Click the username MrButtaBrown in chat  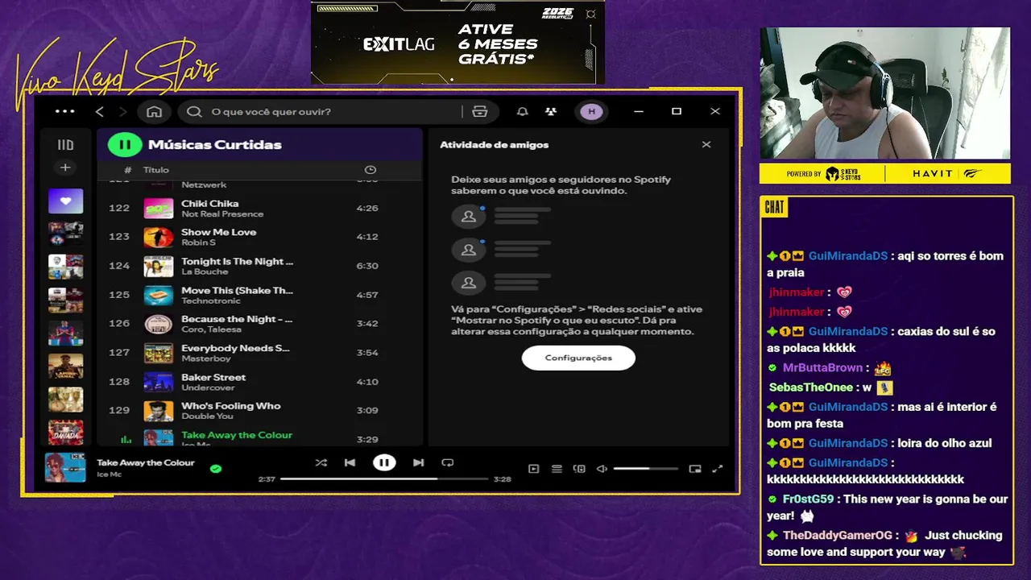coord(822,367)
